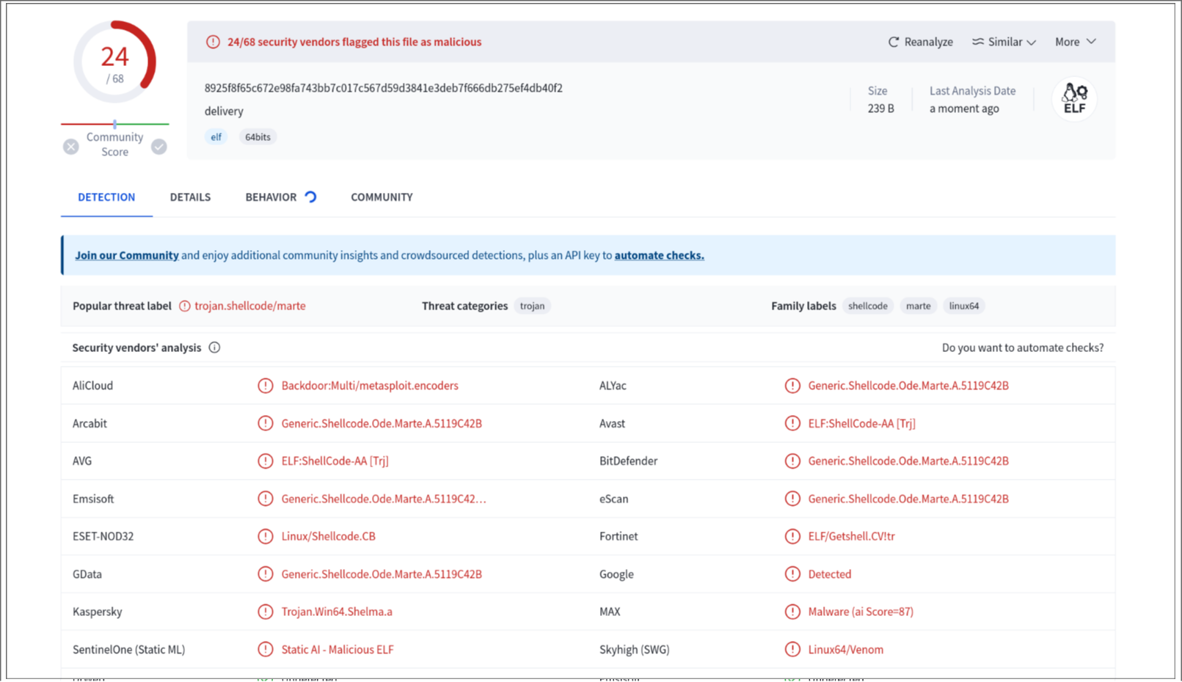Click the 24/68 detection score gauge
This screenshot has width=1182, height=682.
click(x=114, y=63)
